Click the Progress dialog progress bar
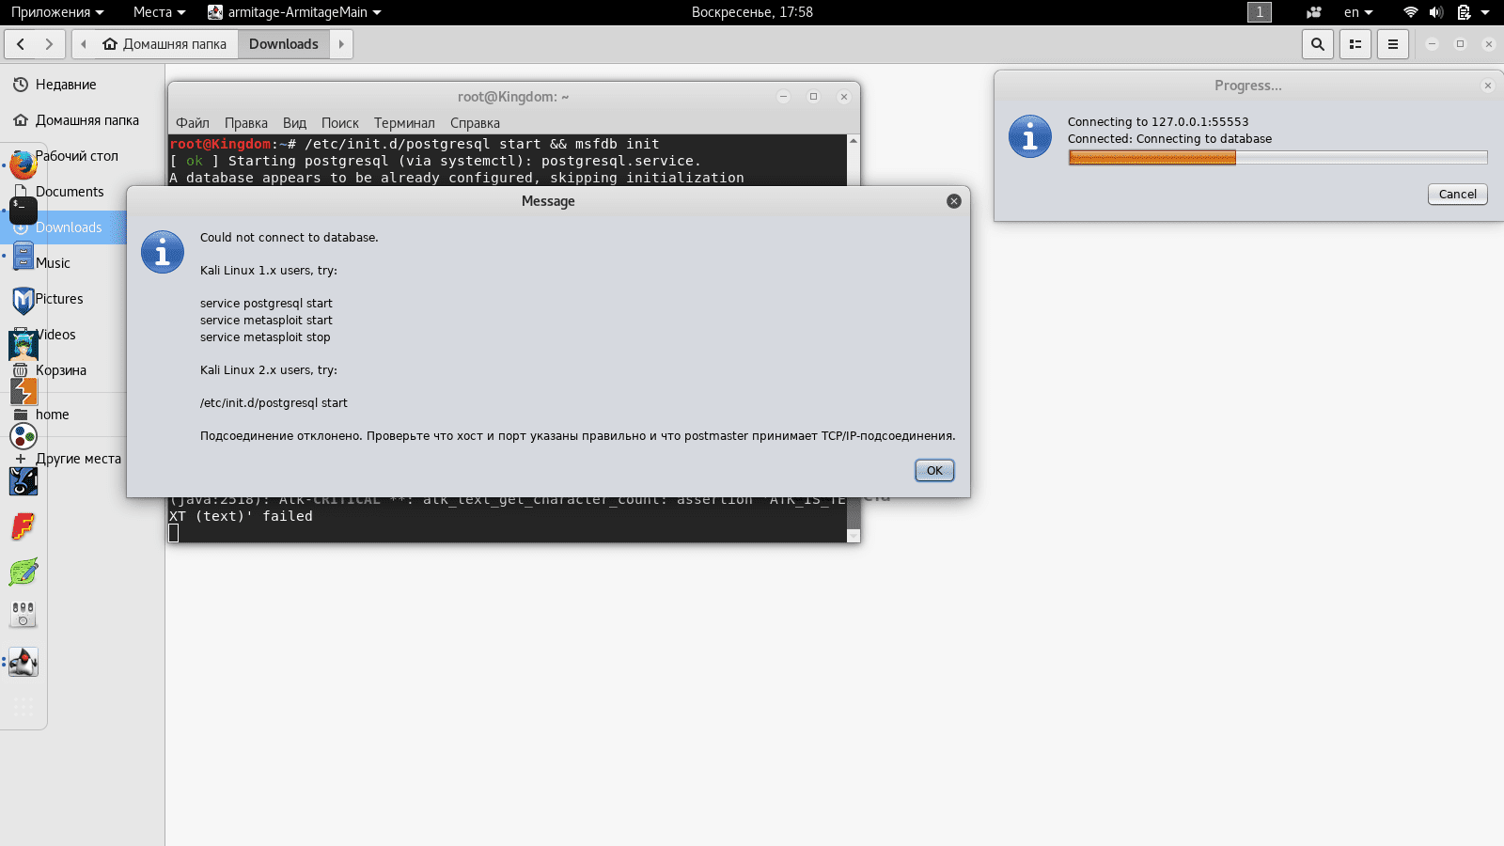The width and height of the screenshot is (1504, 846). point(1277,158)
